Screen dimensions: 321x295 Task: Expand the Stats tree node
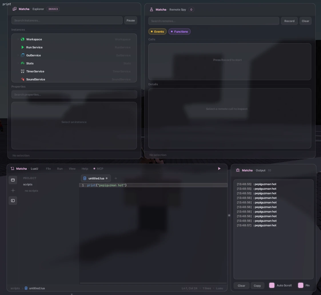click(18, 63)
